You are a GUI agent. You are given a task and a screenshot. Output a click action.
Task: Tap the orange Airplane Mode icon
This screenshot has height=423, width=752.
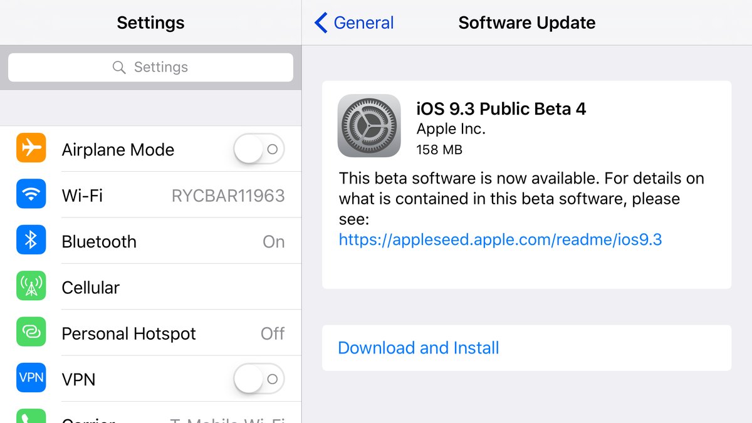tap(31, 149)
